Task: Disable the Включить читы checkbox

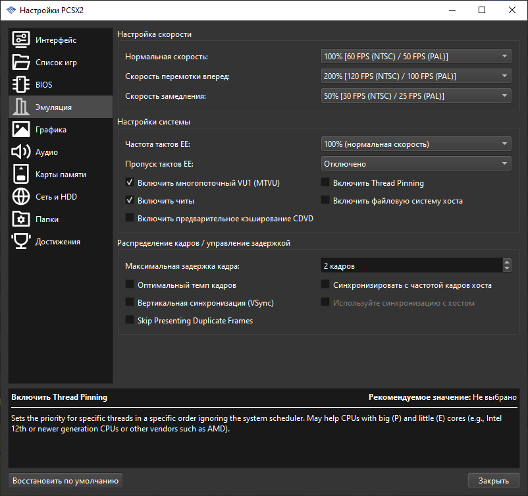Action: (130, 200)
